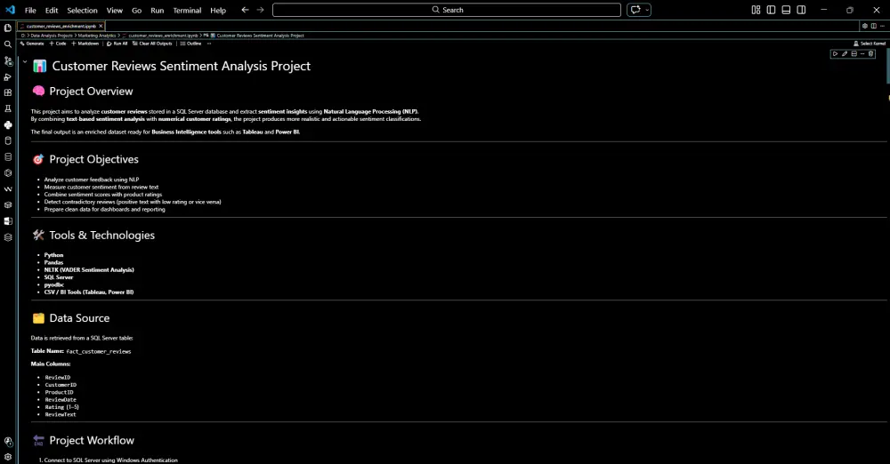Click Marketing Analytics breadcrumb
The height and width of the screenshot is (464, 890).
pyautogui.click(x=97, y=36)
